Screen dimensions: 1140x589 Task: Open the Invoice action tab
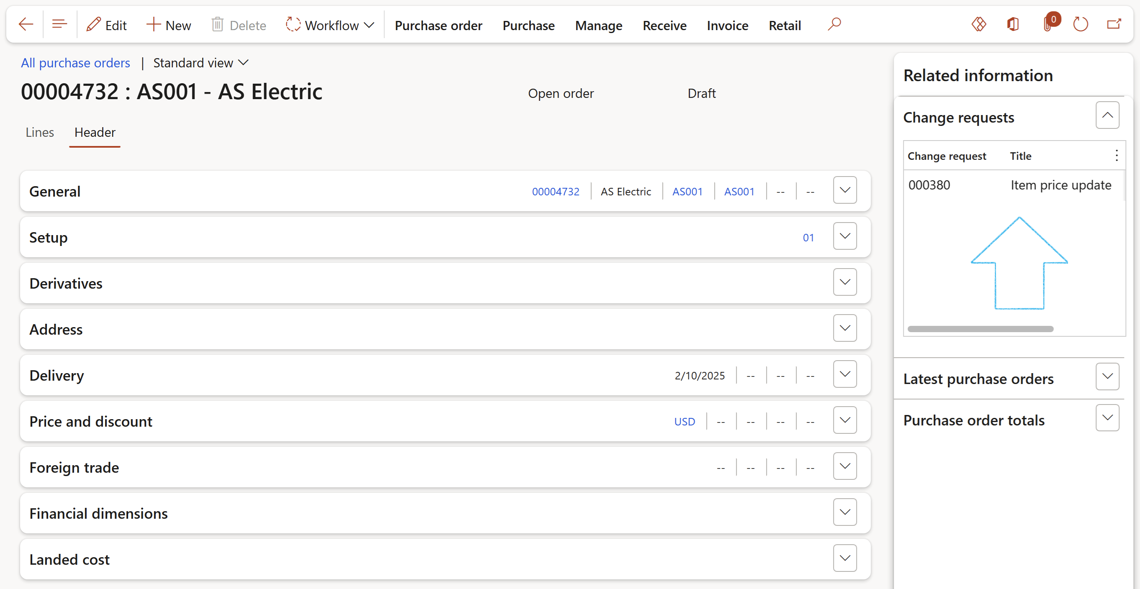[727, 25]
